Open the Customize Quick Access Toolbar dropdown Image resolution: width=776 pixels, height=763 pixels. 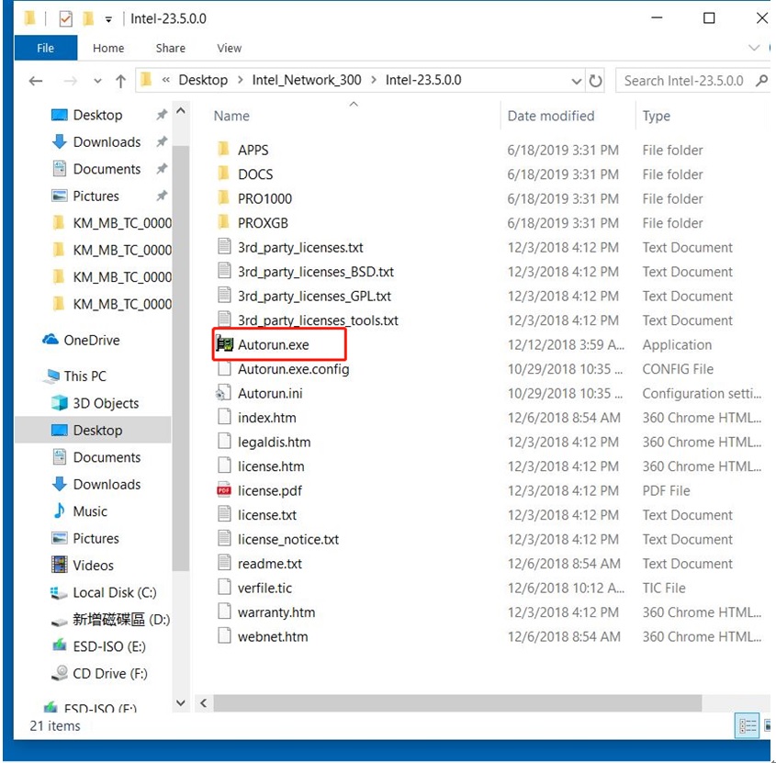(x=108, y=20)
